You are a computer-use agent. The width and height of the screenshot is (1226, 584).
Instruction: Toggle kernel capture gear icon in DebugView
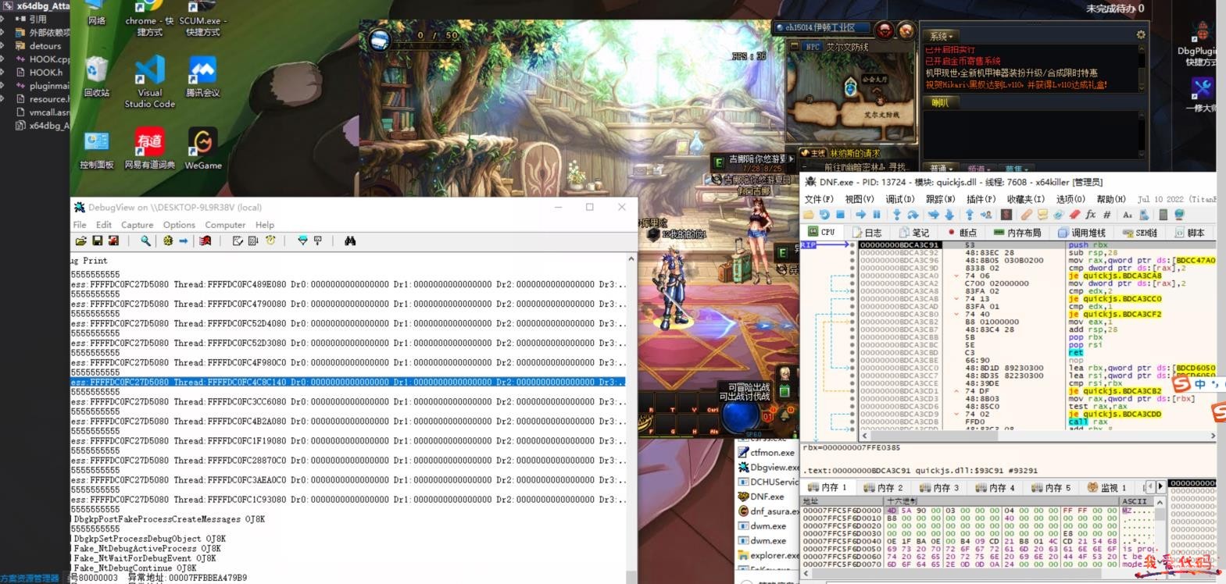[167, 241]
